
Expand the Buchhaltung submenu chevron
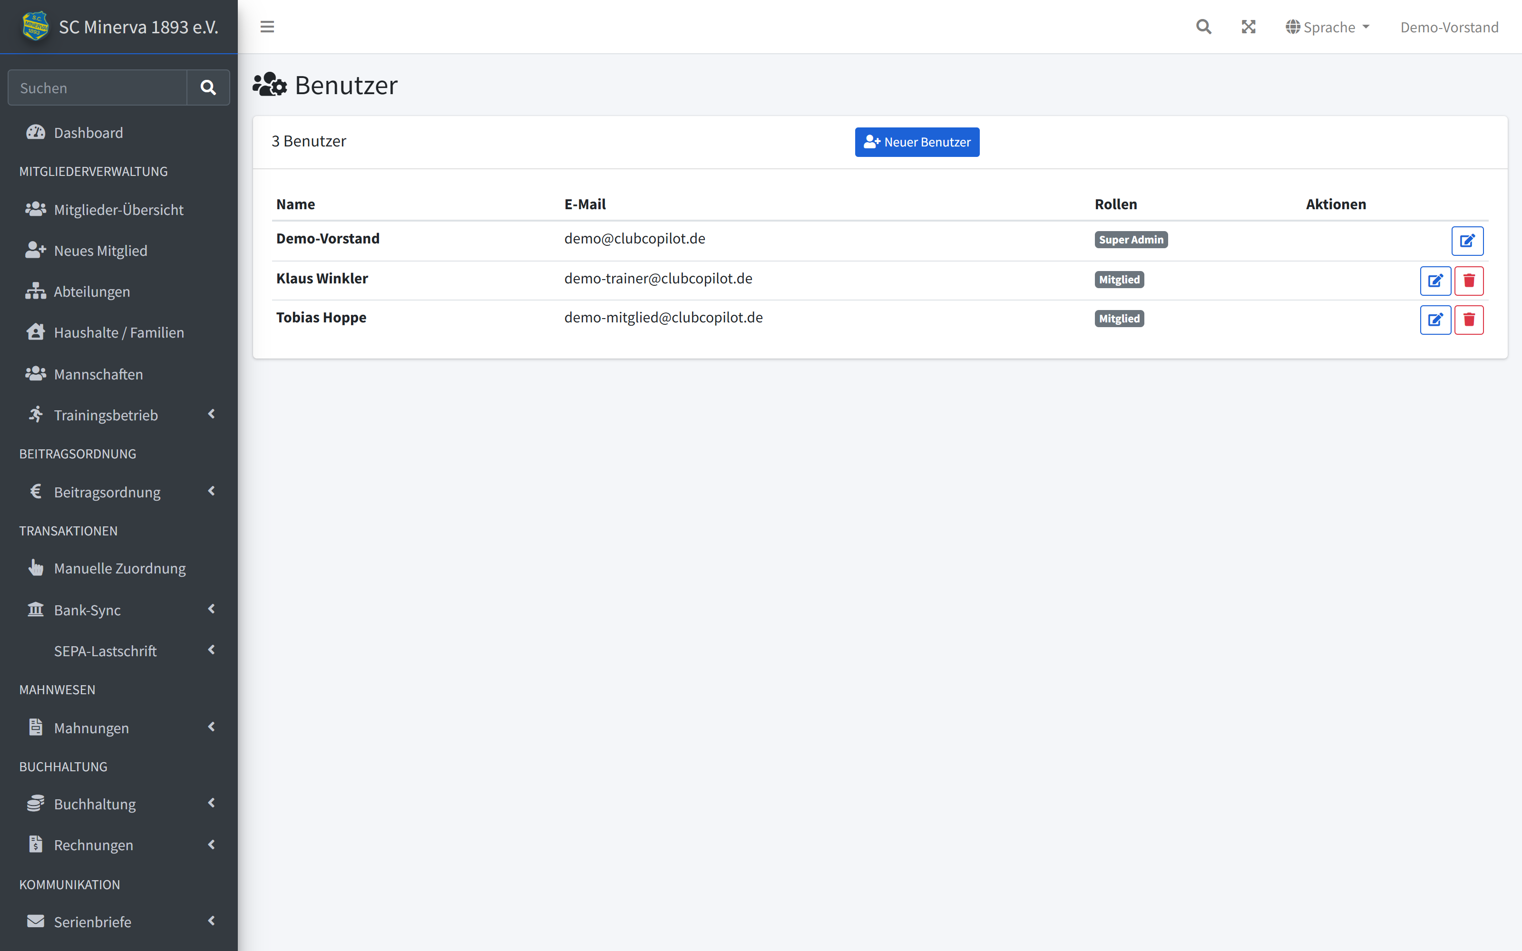point(211,803)
